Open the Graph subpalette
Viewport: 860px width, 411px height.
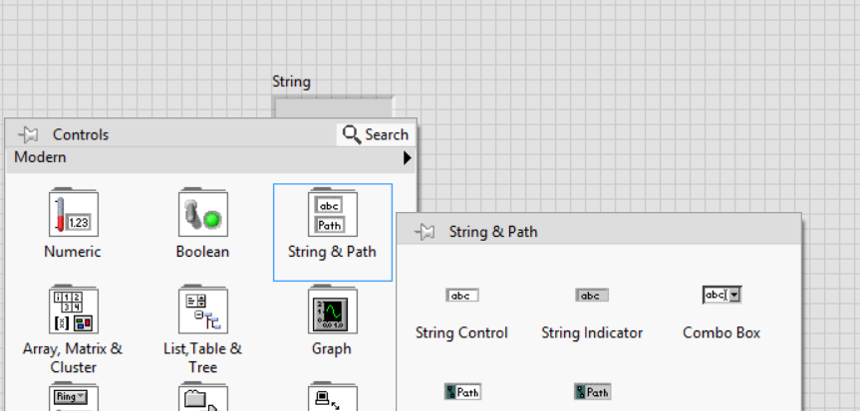[333, 310]
